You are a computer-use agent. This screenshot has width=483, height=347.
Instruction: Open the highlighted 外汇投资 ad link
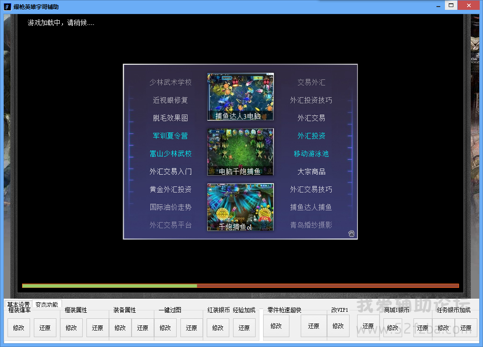(311, 136)
